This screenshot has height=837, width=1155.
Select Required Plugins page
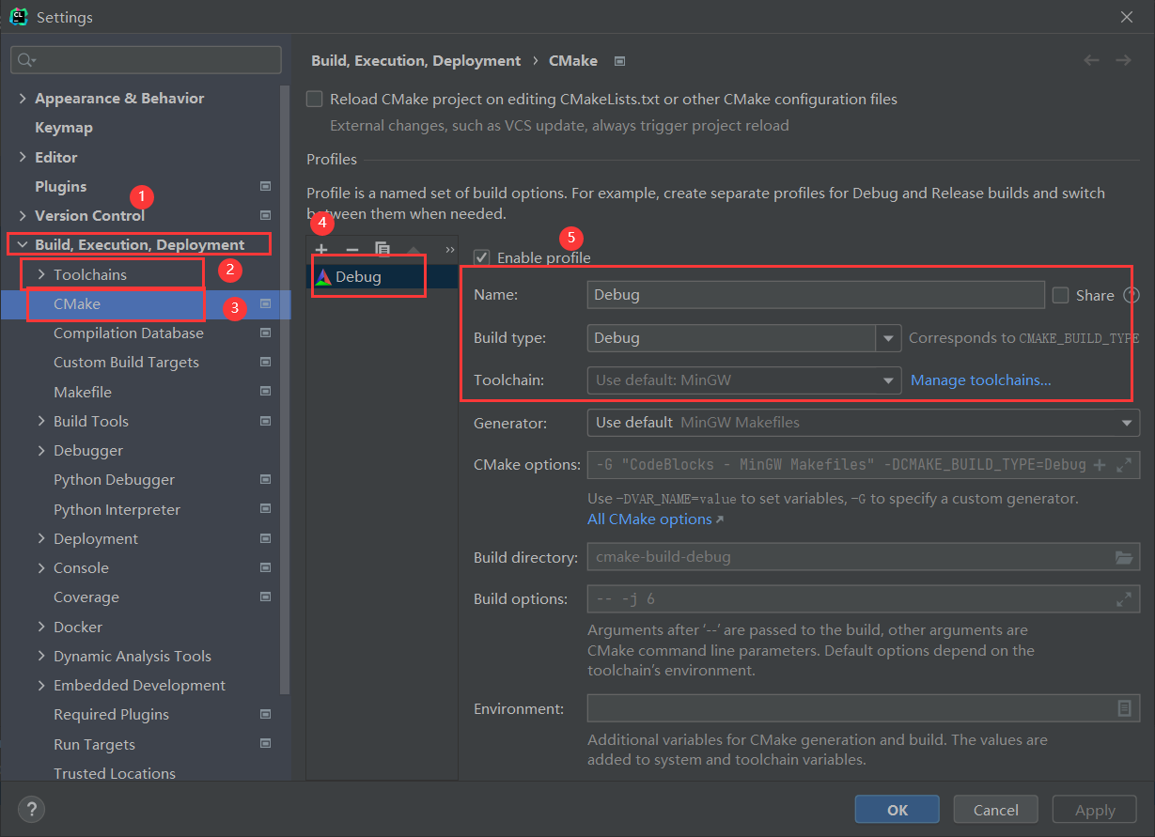[111, 714]
